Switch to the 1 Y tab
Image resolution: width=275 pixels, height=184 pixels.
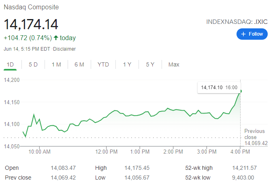click(x=127, y=64)
